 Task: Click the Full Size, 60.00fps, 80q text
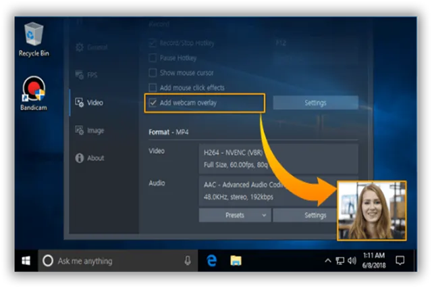[236, 165]
